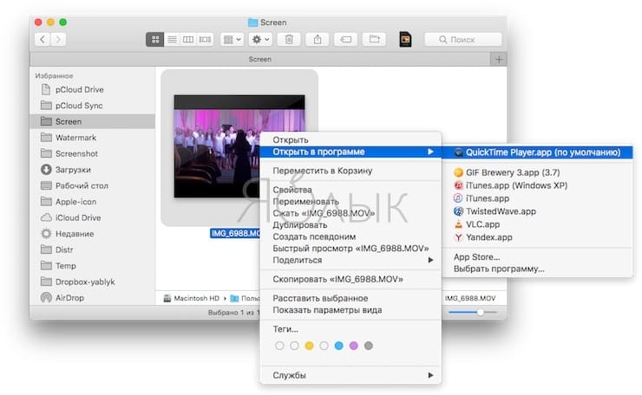Click the black app icon in toolbar
Screen dimensions: 642x395
(405, 39)
